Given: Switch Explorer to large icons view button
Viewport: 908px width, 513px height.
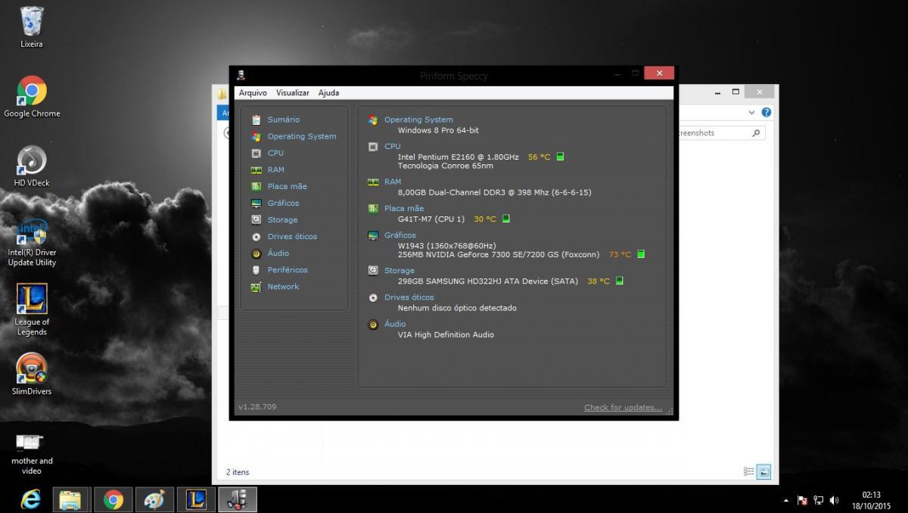Looking at the screenshot, I should pyautogui.click(x=764, y=471).
